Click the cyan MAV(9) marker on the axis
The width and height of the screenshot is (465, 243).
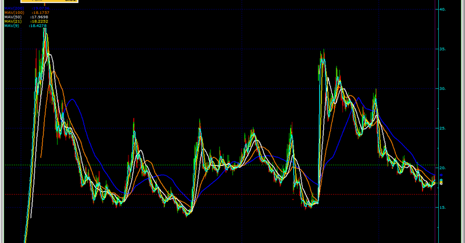tap(441, 180)
